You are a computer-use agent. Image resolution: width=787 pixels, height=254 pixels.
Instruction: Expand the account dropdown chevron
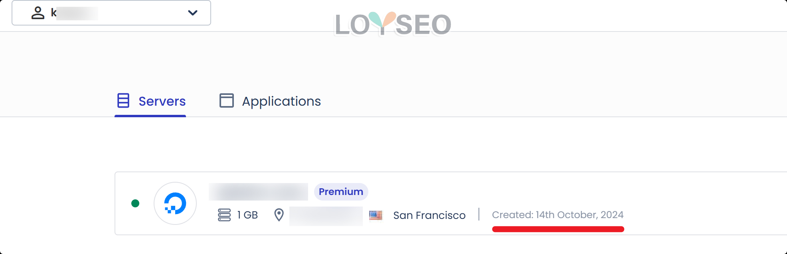coord(192,13)
